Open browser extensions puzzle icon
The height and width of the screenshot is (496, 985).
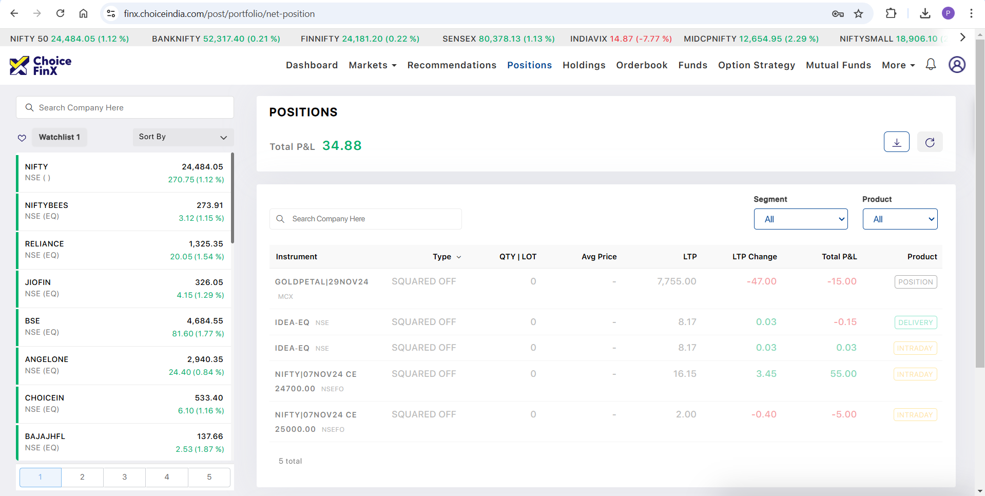tap(891, 13)
